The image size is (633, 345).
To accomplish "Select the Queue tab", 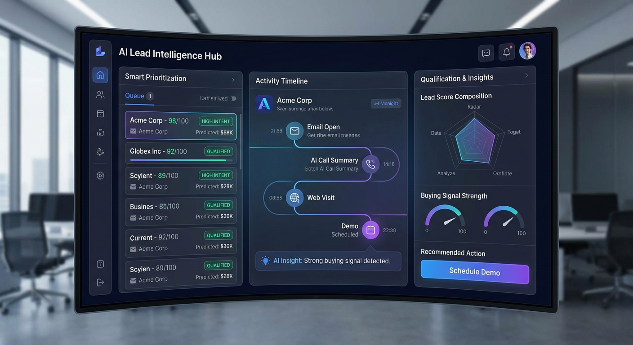I will point(134,96).
